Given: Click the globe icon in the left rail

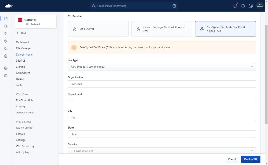Looking at the screenshot, I should point(6,56).
